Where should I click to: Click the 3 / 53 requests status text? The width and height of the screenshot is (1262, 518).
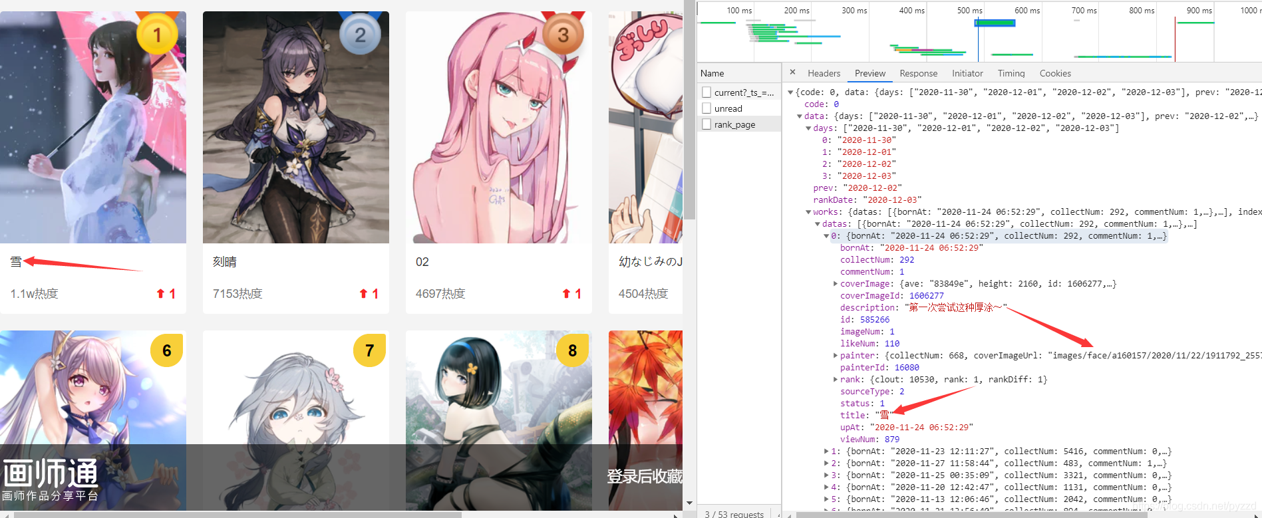tap(734, 514)
